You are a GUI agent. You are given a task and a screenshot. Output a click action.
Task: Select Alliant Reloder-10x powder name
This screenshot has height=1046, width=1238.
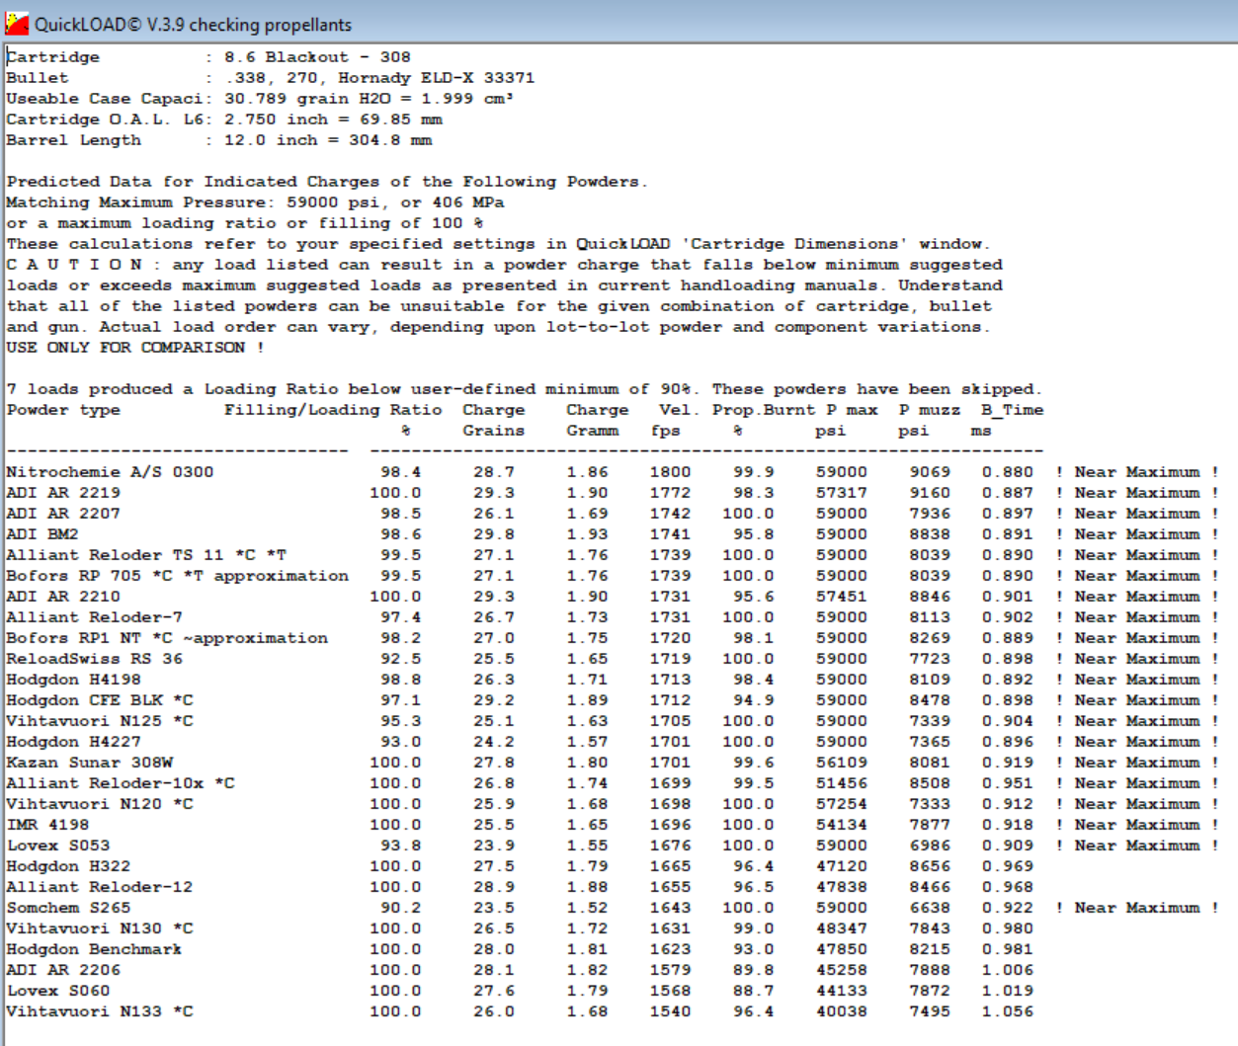click(121, 783)
